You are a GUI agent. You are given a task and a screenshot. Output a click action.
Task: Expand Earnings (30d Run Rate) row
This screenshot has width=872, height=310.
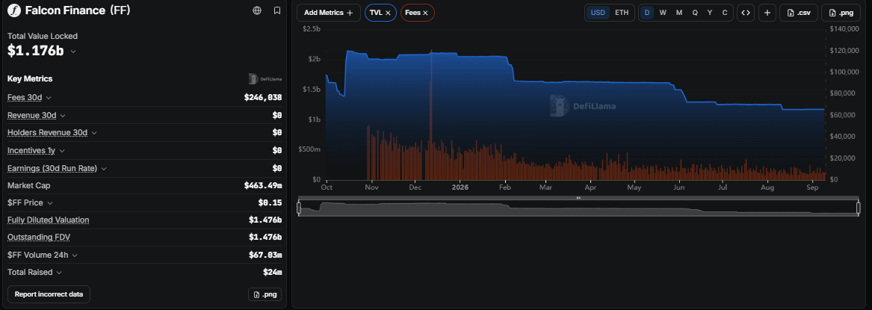pyautogui.click(x=104, y=168)
